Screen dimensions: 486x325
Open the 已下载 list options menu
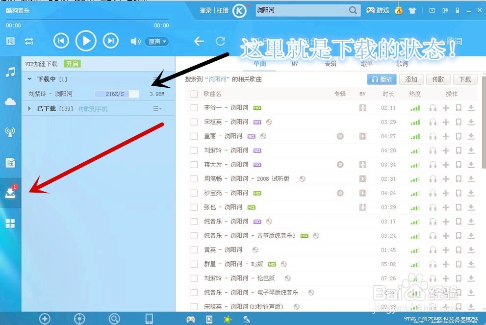point(157,108)
